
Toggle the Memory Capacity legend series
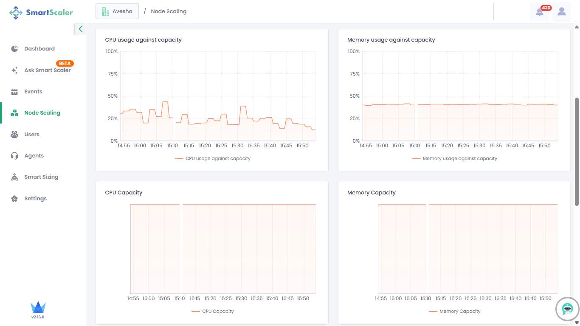click(454, 311)
